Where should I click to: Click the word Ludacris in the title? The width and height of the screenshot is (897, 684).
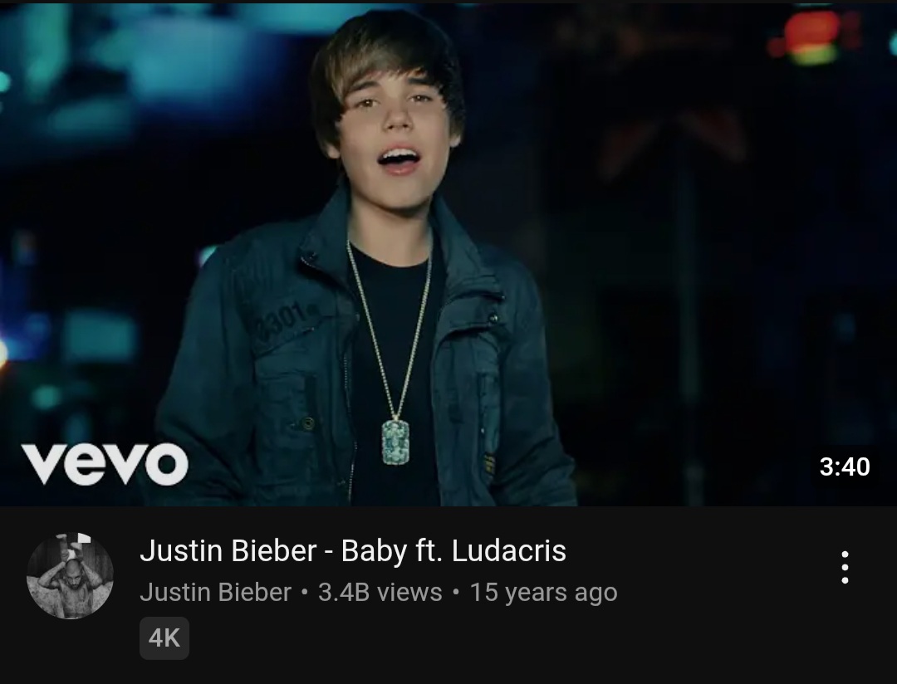[509, 550]
